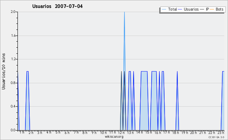Screen dimensions: 228x140
Task: Click the 1.2 y-axis value
Action: coord(13,59)
